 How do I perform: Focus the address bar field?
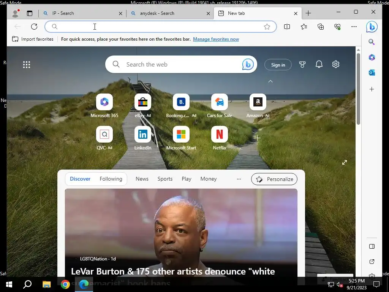point(161,27)
